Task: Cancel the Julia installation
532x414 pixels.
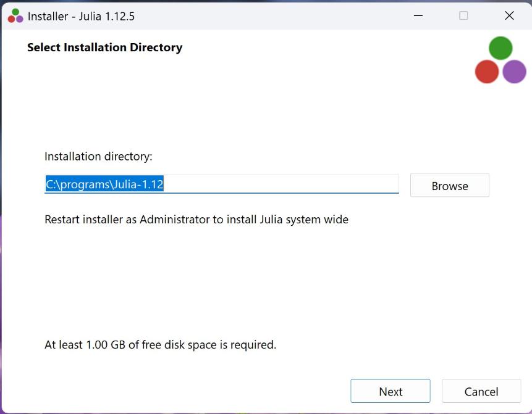Action: click(x=481, y=391)
